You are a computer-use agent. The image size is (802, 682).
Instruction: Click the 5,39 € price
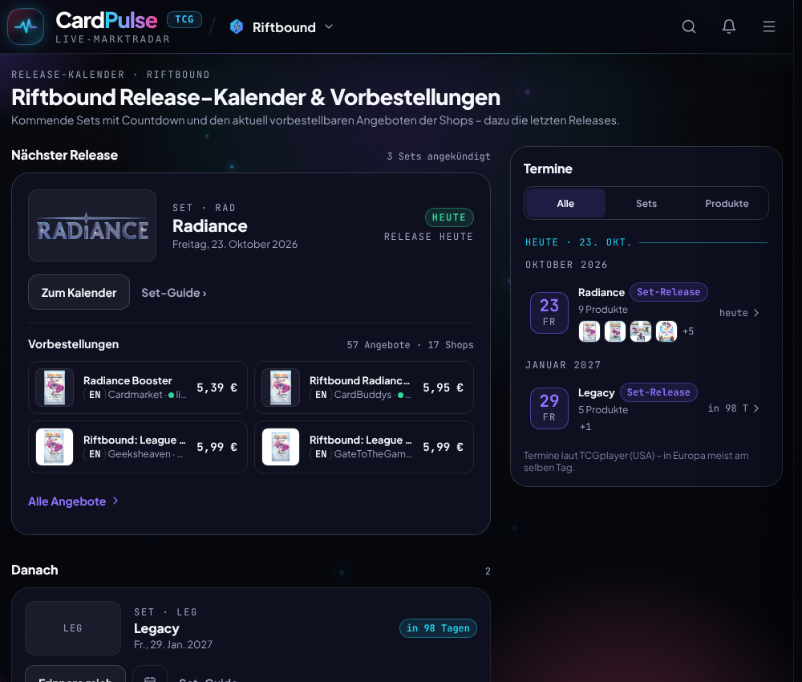[217, 388]
